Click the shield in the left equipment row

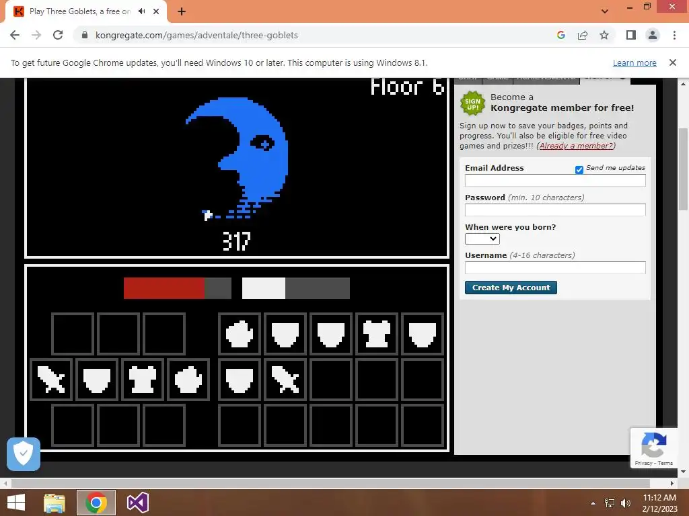(97, 380)
